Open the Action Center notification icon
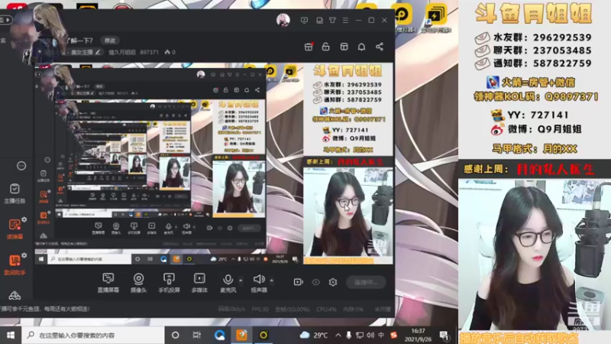 pyautogui.click(x=444, y=335)
